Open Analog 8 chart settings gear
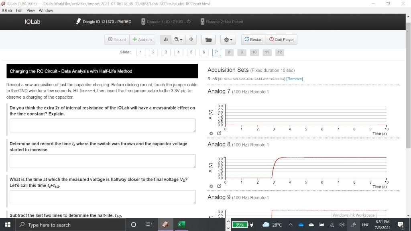 pos(211,186)
